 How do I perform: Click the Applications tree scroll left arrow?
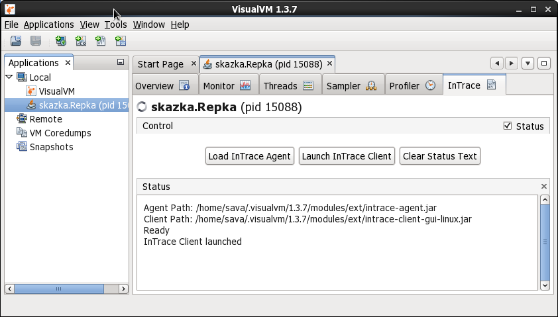coord(9,289)
